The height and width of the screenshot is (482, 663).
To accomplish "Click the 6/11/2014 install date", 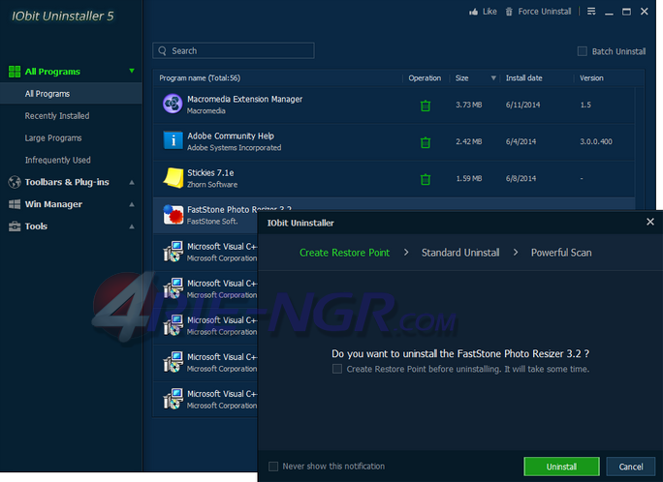I will (522, 105).
